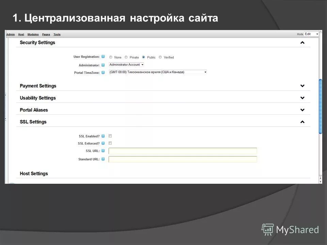Open help for Standard URL setting
The height and width of the screenshot is (245, 327).
[x=103, y=159]
